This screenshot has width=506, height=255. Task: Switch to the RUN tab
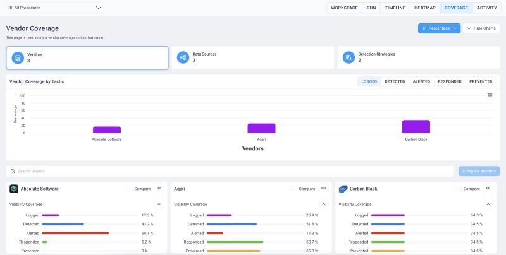pos(371,8)
